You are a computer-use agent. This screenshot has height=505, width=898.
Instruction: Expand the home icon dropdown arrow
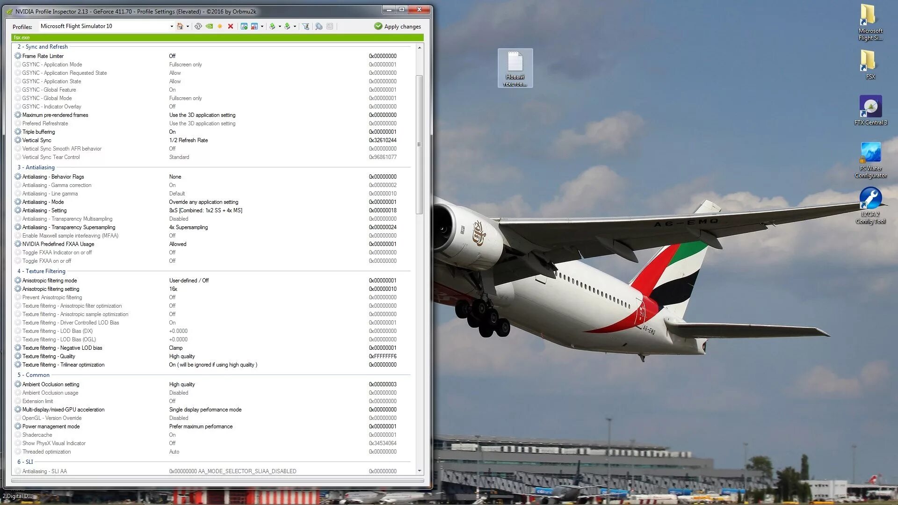tap(188, 27)
